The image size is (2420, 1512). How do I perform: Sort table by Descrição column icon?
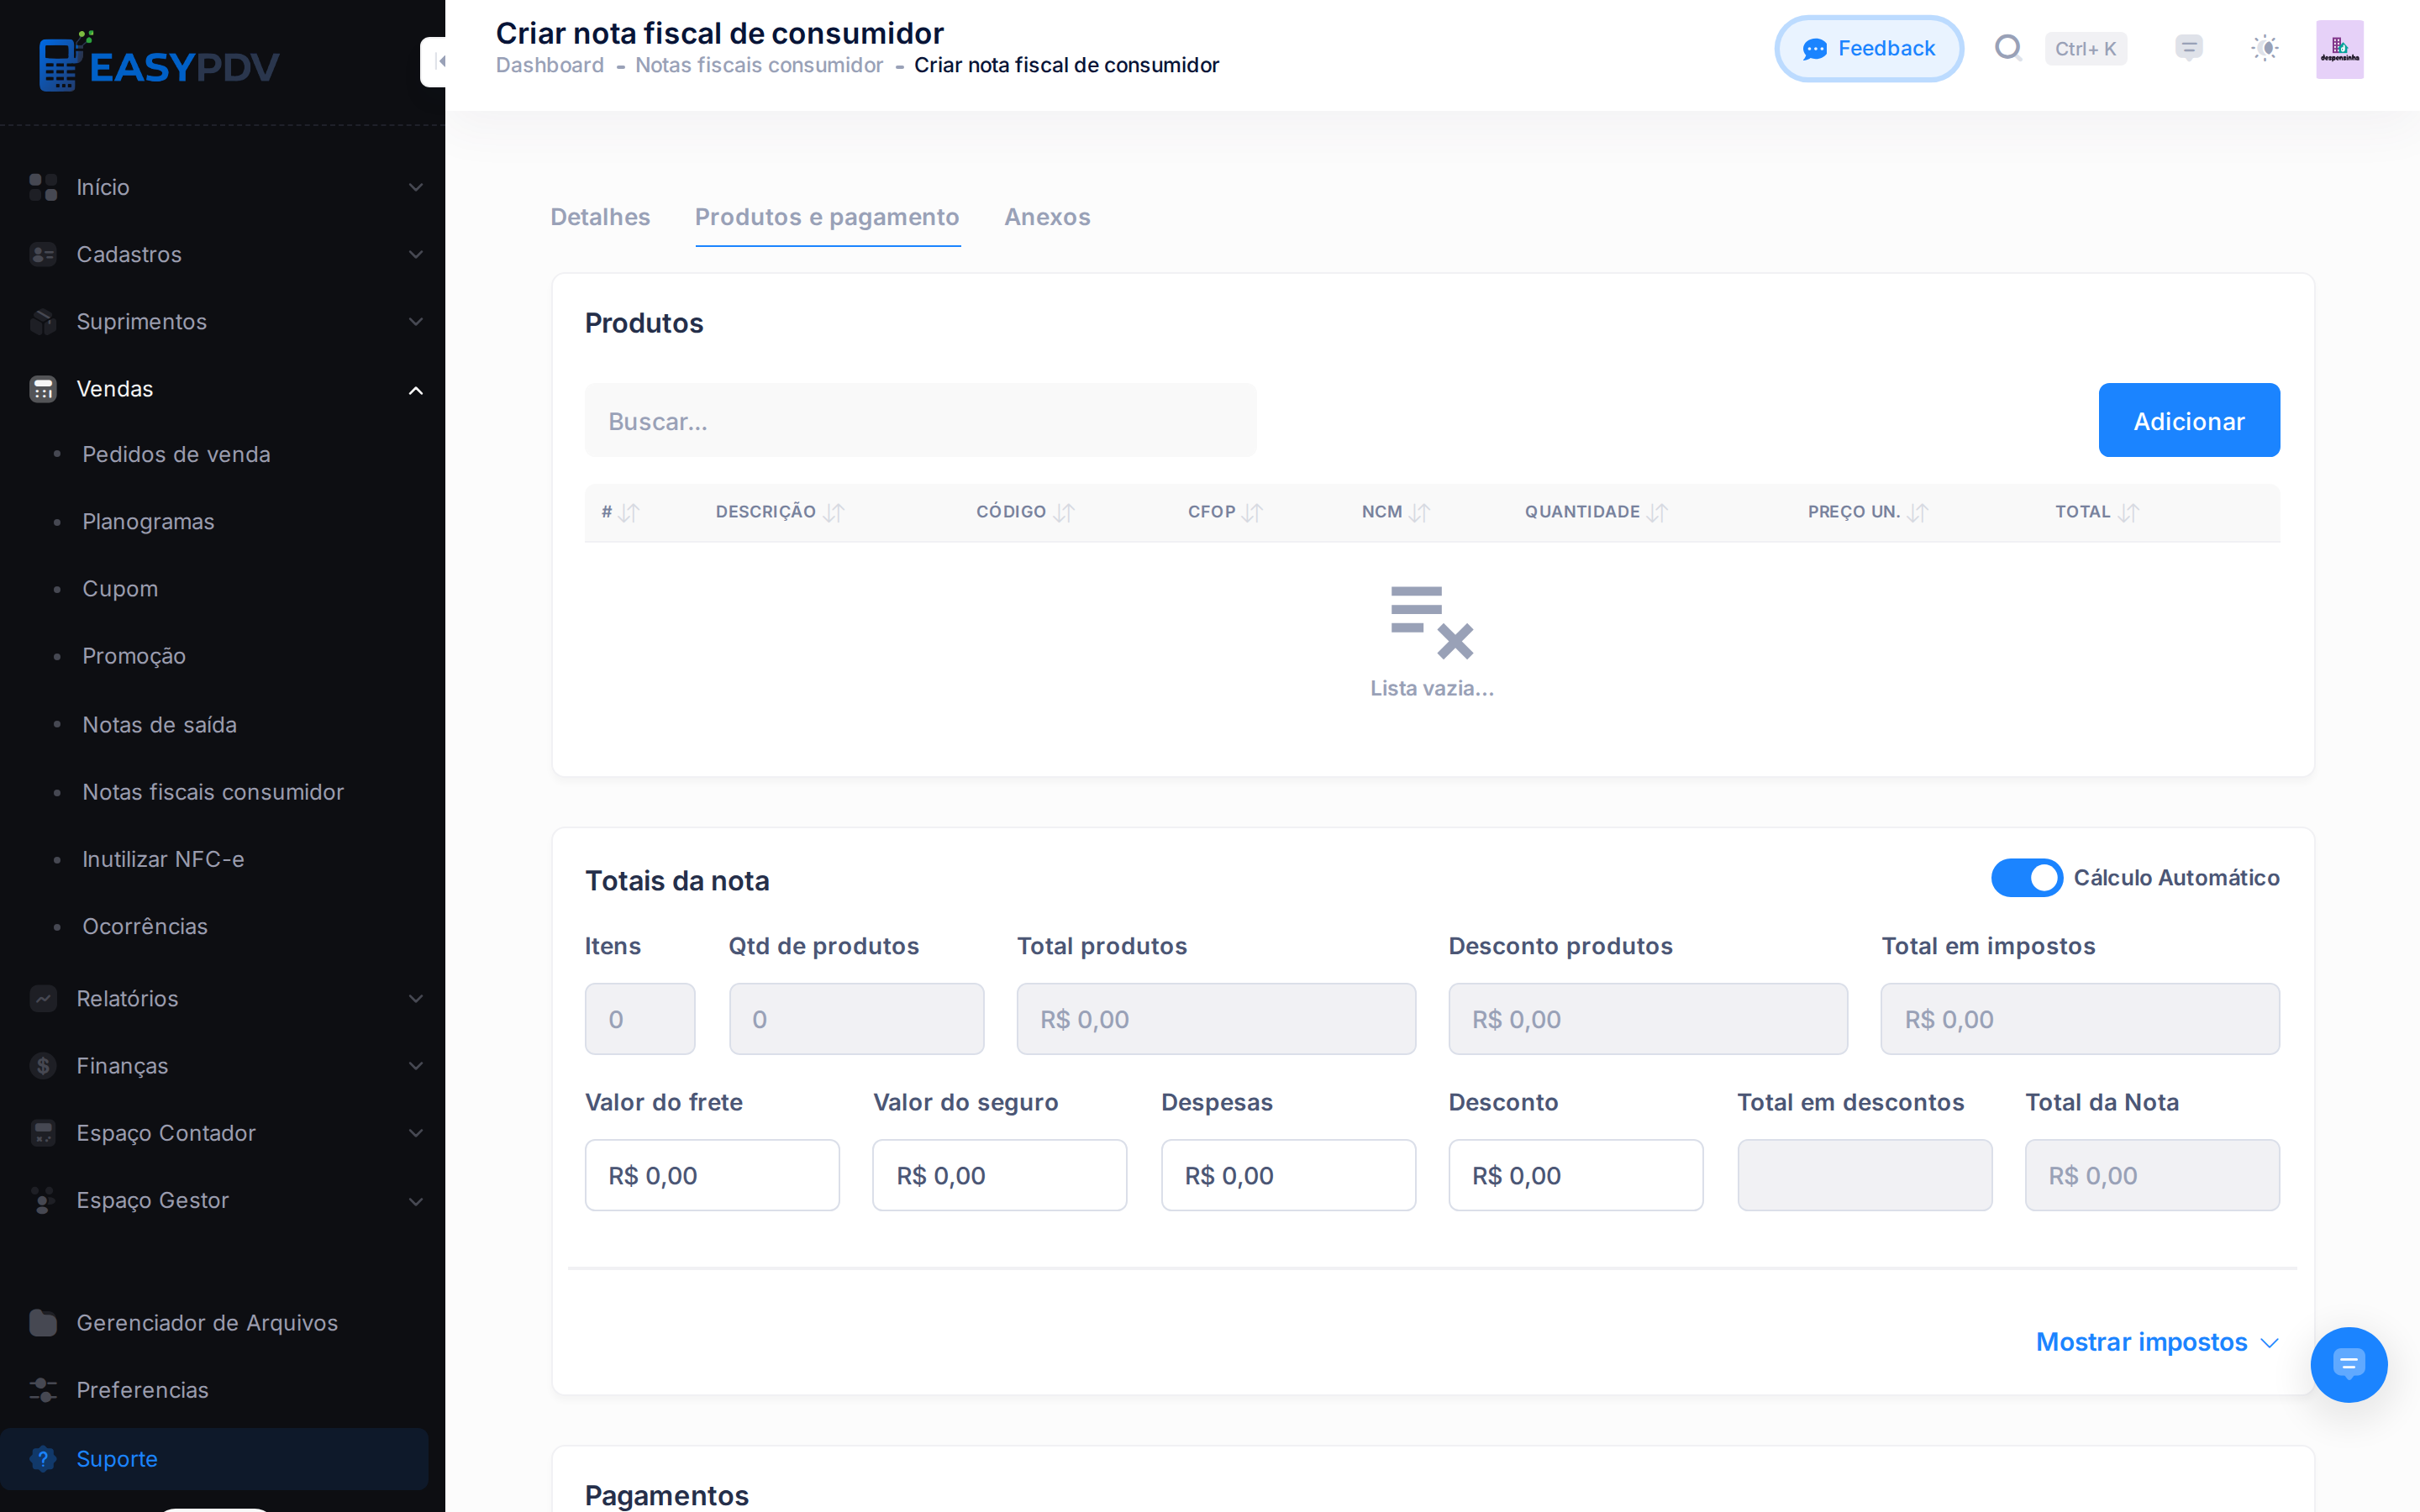[835, 513]
